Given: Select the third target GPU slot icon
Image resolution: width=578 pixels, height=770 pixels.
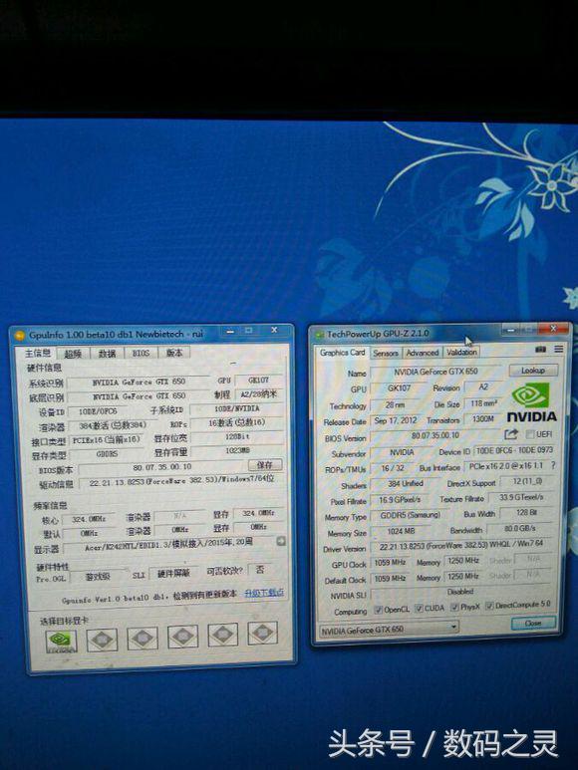Looking at the screenshot, I should [x=143, y=638].
